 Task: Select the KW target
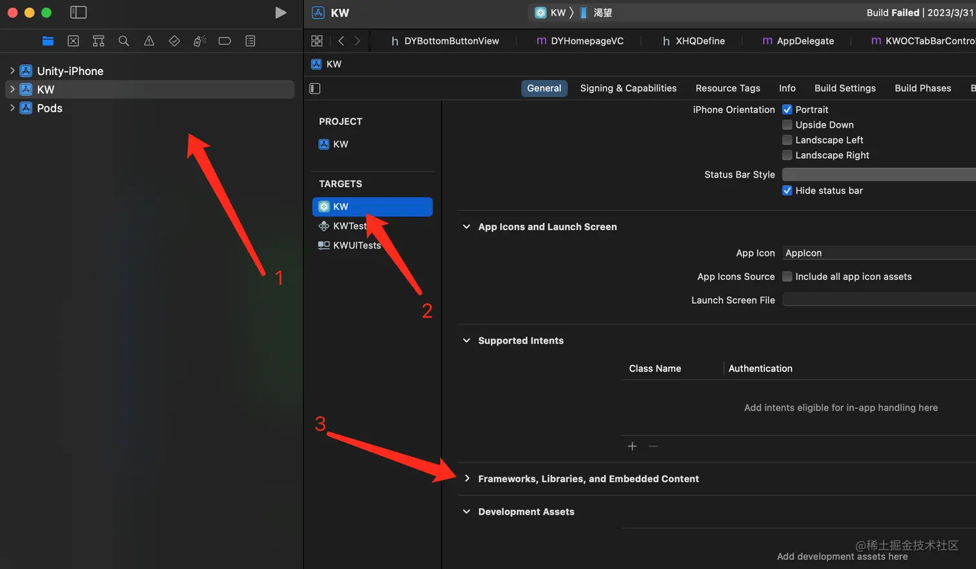tap(372, 207)
